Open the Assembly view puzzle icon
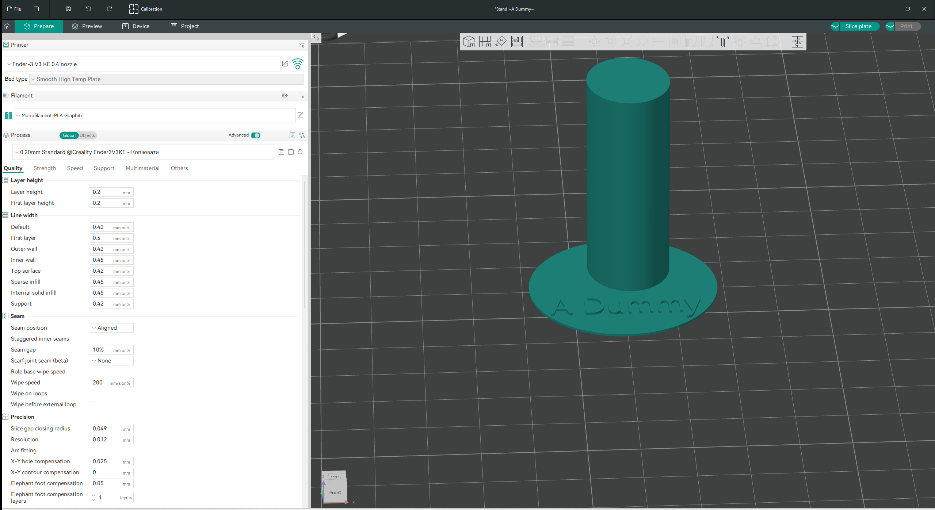 (x=797, y=42)
